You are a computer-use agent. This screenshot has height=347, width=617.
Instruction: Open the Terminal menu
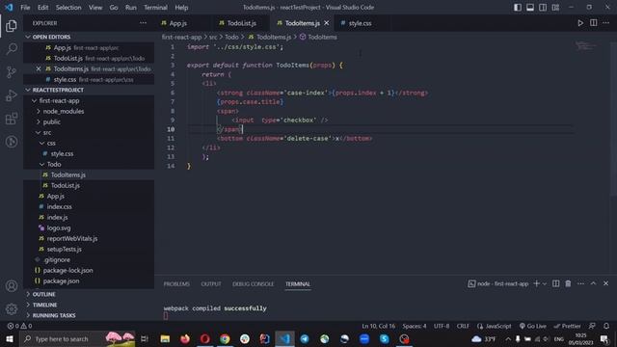pyautogui.click(x=155, y=8)
